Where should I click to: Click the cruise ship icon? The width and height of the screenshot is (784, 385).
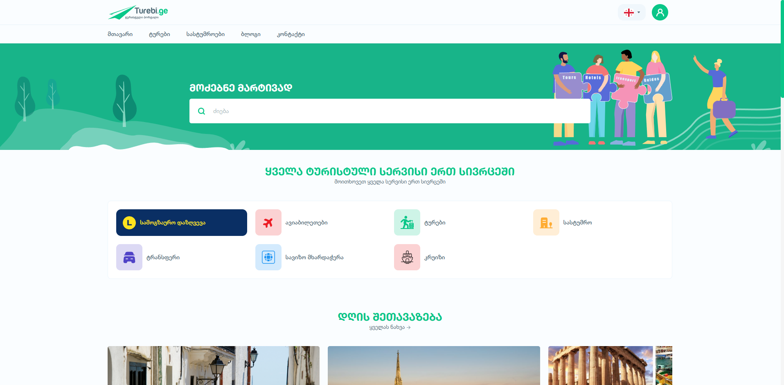(x=407, y=257)
